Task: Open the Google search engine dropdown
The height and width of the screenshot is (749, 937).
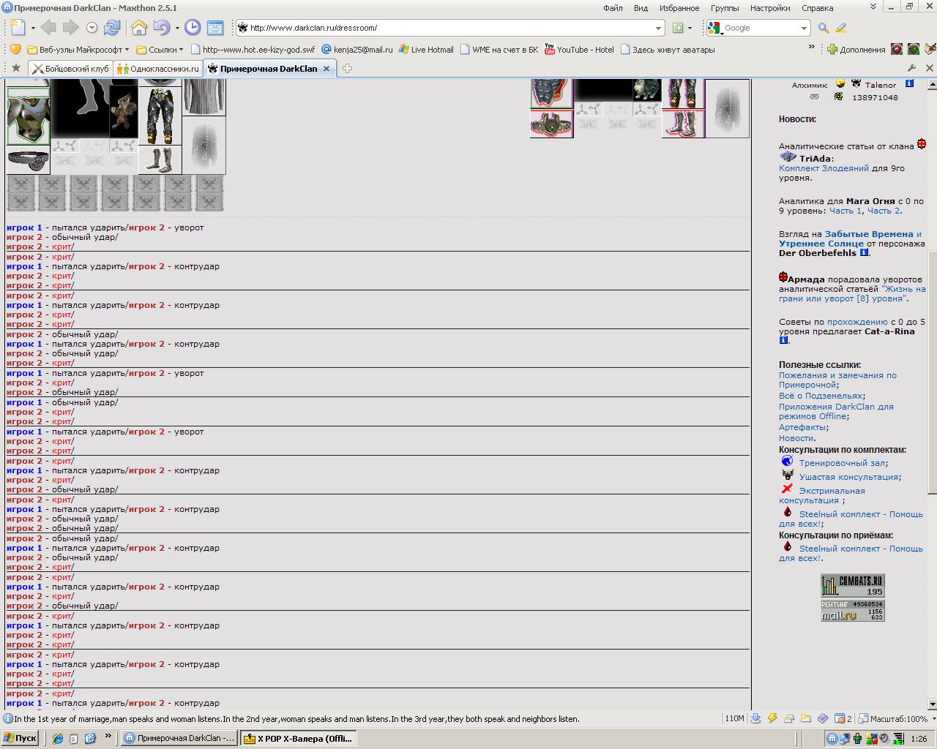Action: click(x=804, y=28)
